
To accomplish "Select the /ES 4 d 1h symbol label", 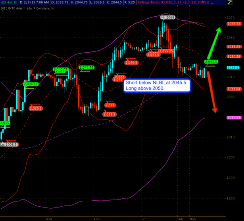I will pos(9,2).
